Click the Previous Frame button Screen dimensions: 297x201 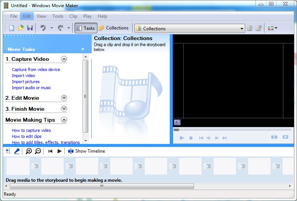tap(208, 138)
